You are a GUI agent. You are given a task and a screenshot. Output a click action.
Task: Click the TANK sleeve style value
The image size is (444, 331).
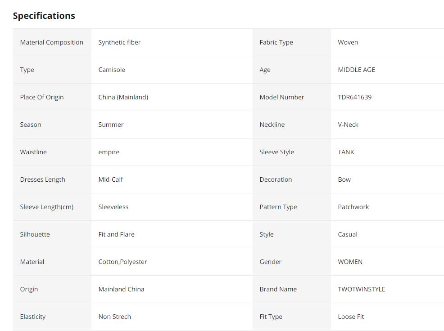(346, 152)
